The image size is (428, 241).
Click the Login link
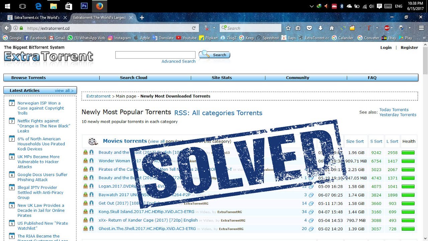(x=386, y=48)
